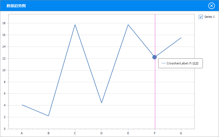Screen dimensions: 219x137
Task: Click y-axis value 0
Action: (5, 129)
